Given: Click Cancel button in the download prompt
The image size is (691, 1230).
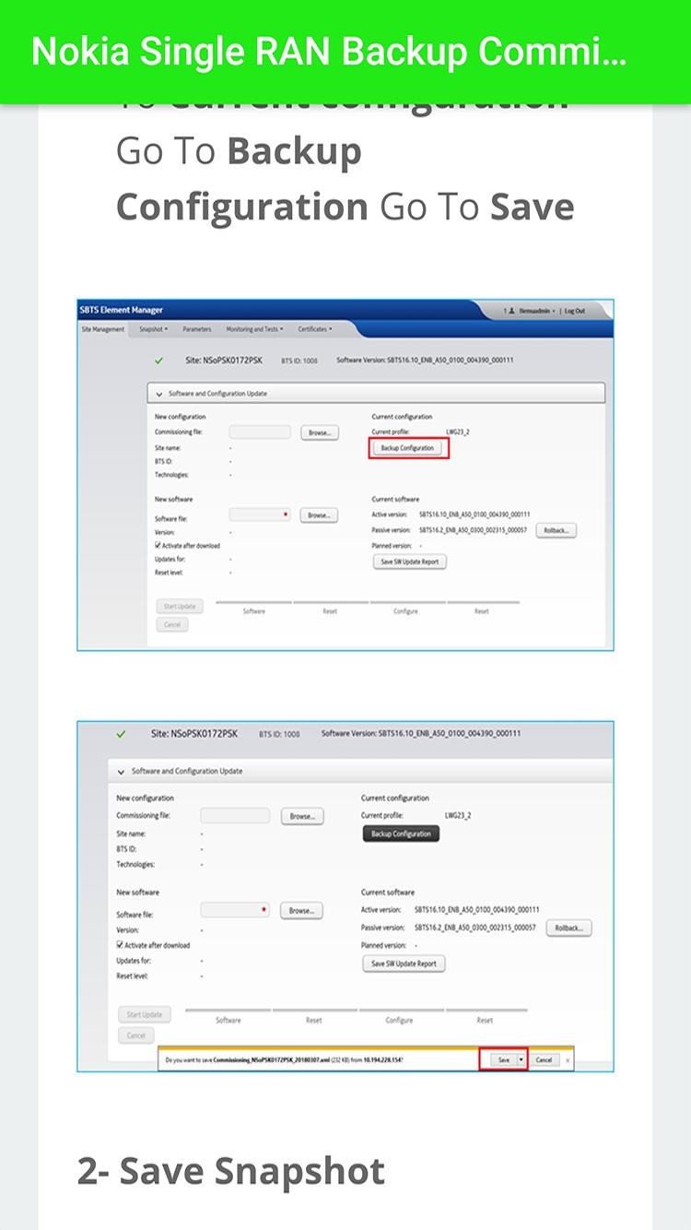Looking at the screenshot, I should tap(544, 1059).
